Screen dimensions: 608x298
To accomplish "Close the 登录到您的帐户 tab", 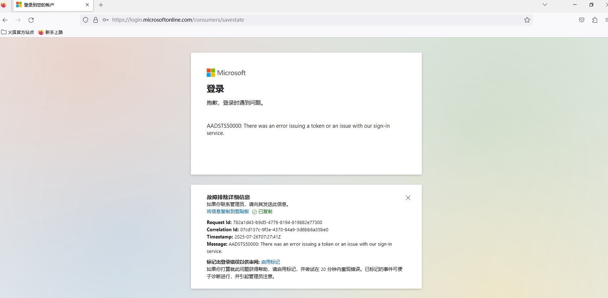I will pyautogui.click(x=87, y=5).
